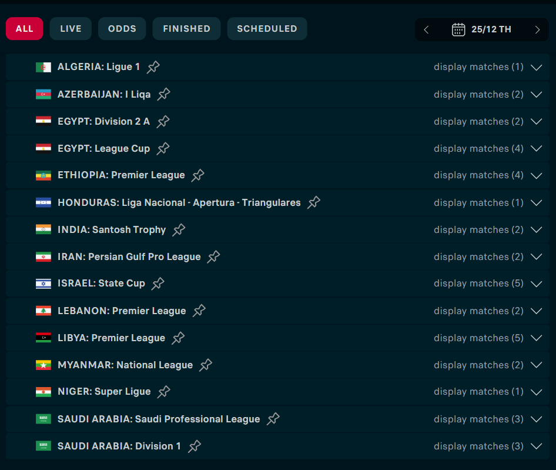Pin AZERBAIJAN: I Liqa league
The width and height of the screenshot is (556, 470).
pos(164,94)
